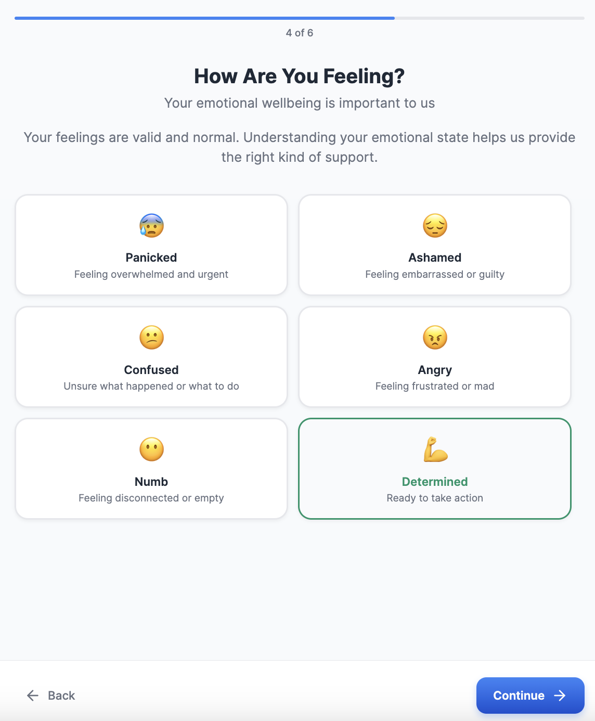Click the angry red-browed face emoji
Screen dimensions: 595x721
tap(435, 338)
